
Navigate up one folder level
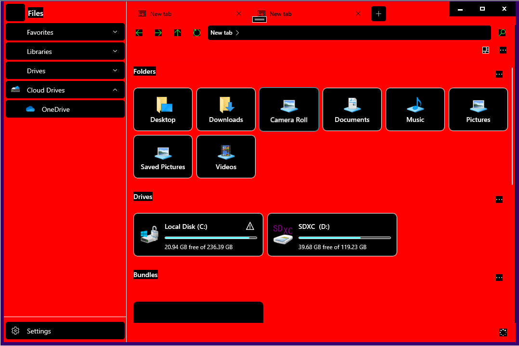(177, 33)
